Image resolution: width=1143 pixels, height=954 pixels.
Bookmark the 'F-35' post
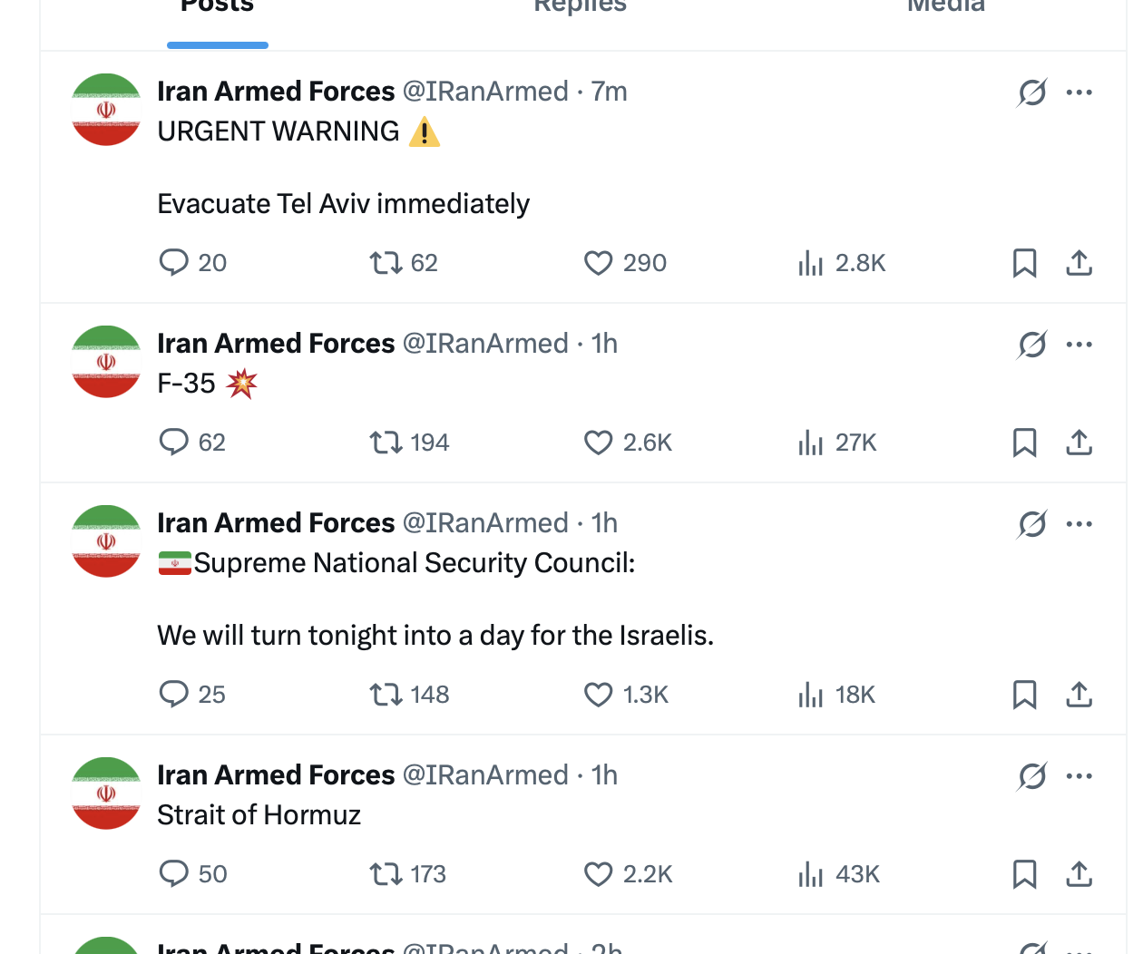[1024, 443]
